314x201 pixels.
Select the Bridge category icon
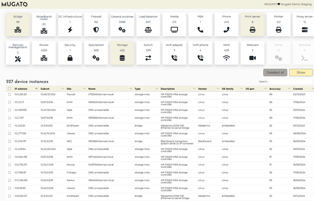pyautogui.click(x=18, y=30)
